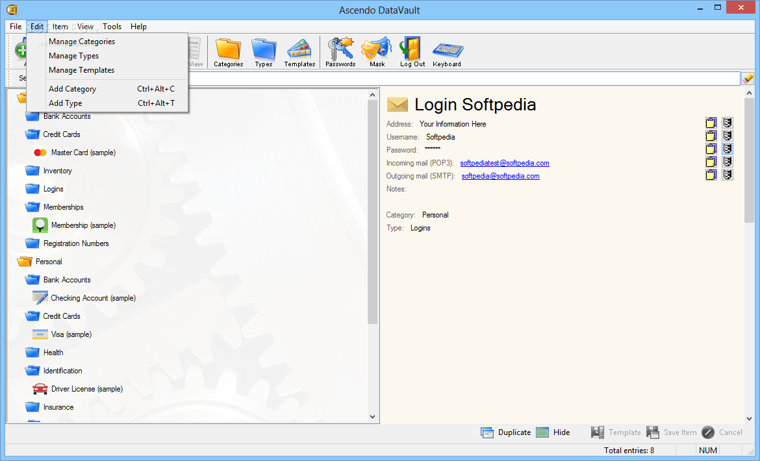
Task: Copy the Address field to clipboard
Action: tap(711, 123)
